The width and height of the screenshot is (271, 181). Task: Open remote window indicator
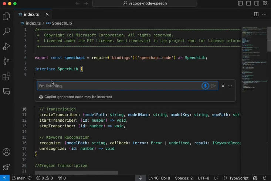[x=4, y=178]
